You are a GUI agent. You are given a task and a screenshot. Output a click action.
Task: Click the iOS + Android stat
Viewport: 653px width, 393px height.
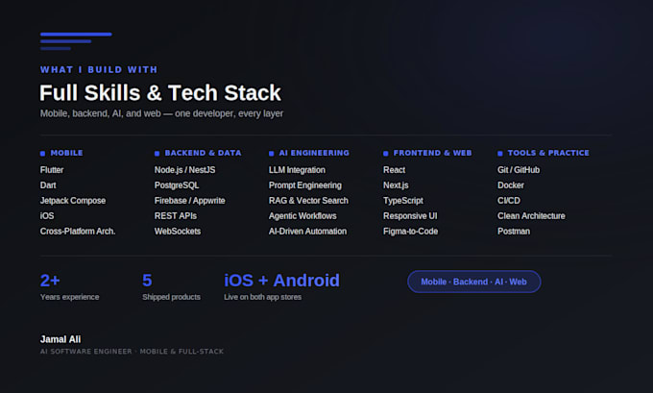(282, 286)
